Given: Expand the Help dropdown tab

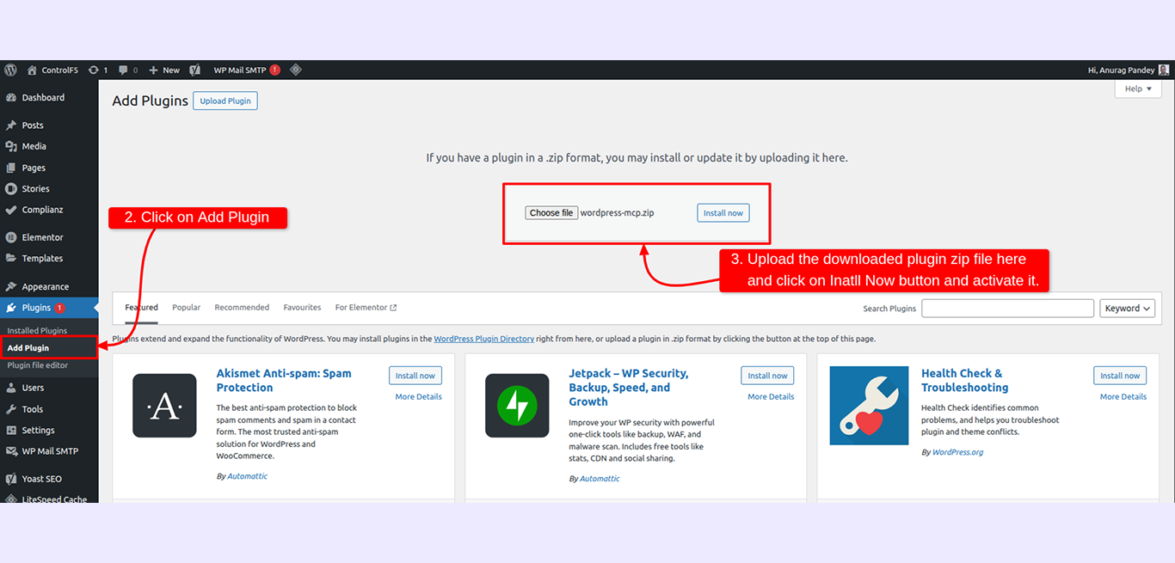Looking at the screenshot, I should coord(1138,89).
